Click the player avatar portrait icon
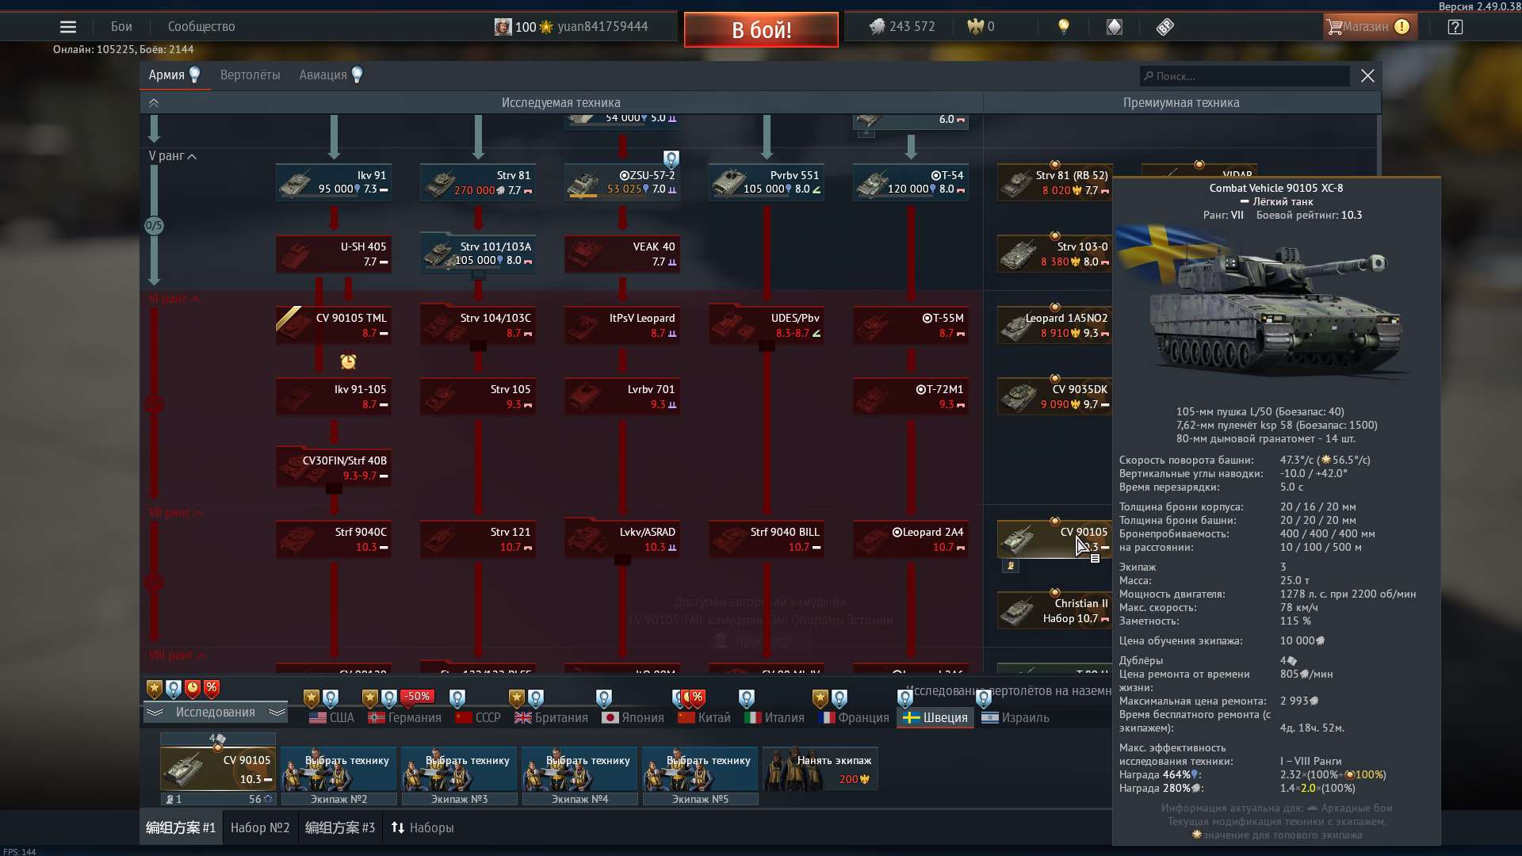The image size is (1522, 856). point(503,27)
